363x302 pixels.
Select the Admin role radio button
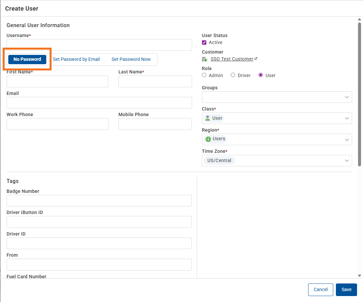tap(204, 75)
